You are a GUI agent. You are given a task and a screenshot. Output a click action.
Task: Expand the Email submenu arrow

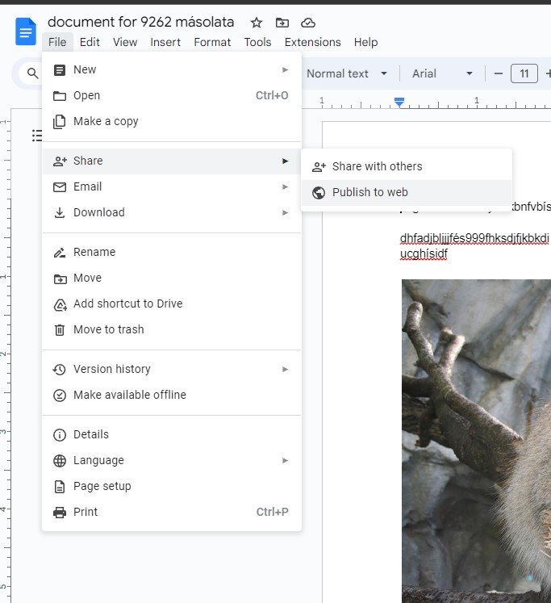285,187
